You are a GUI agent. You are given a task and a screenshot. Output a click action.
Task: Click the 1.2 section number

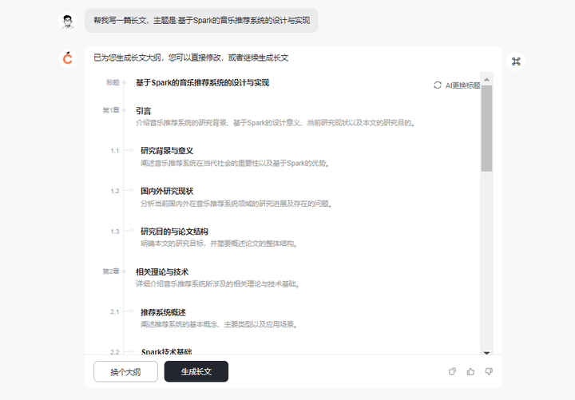pos(115,191)
